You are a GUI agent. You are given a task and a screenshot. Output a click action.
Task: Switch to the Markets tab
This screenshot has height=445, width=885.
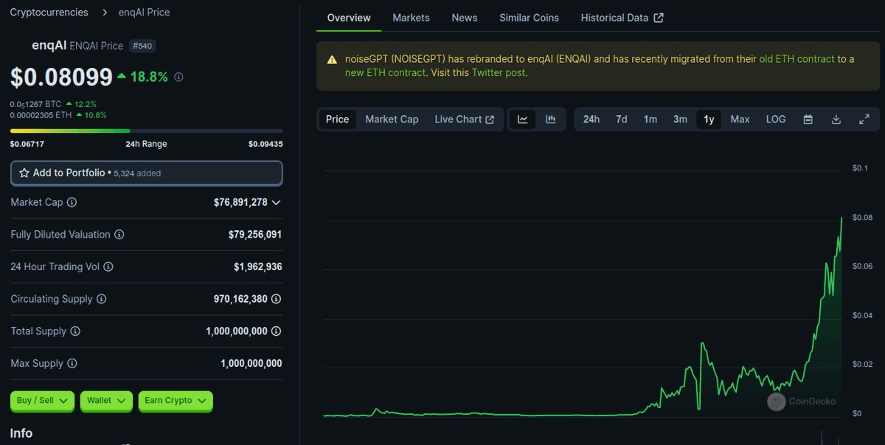coord(411,18)
